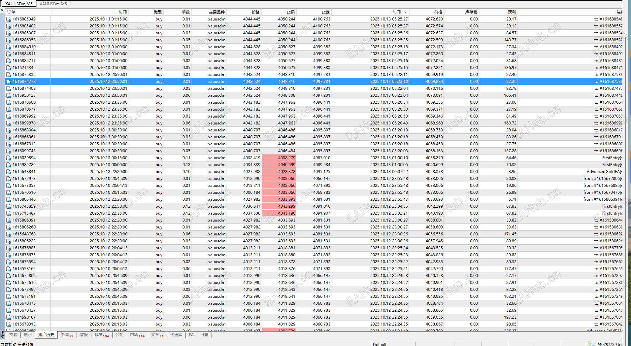Click the FirstEntry comment for order 1615713487

point(612,213)
